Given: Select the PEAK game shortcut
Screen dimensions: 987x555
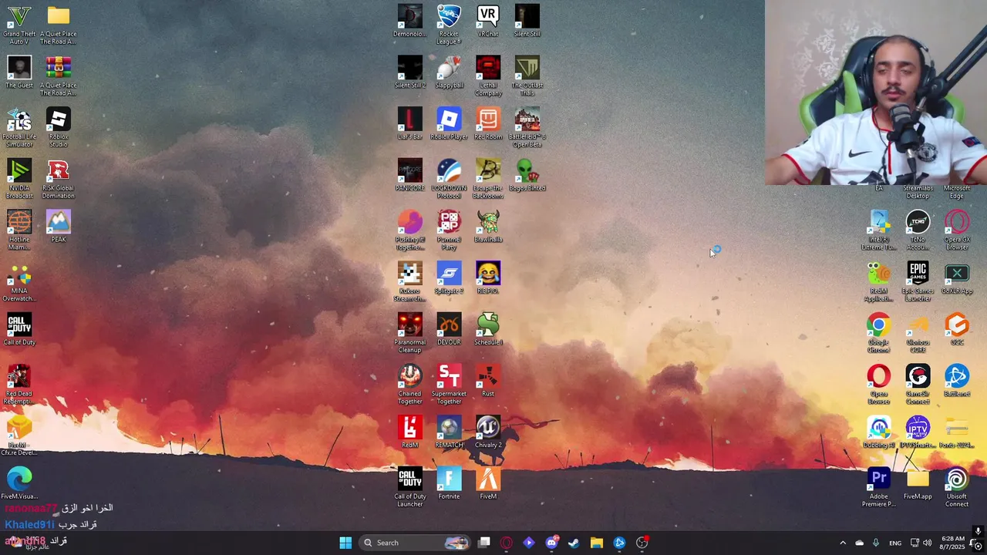Looking at the screenshot, I should [59, 227].
